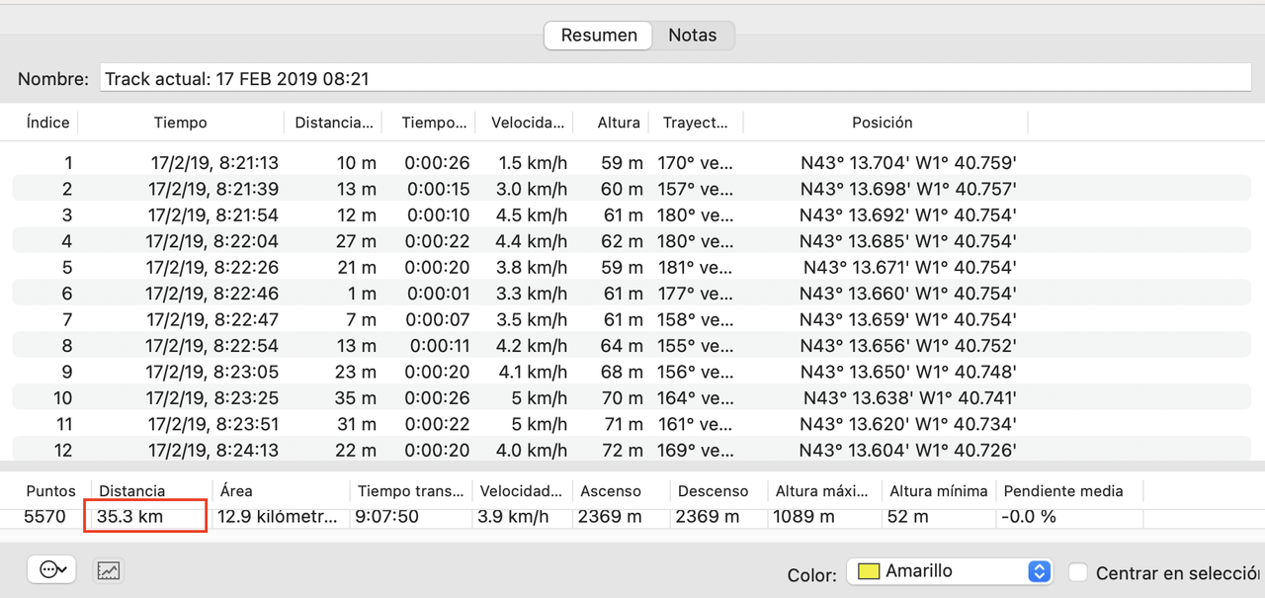Click position N43° 13.620' W1° 40.734'
The image size is (1265, 598).
click(908, 425)
